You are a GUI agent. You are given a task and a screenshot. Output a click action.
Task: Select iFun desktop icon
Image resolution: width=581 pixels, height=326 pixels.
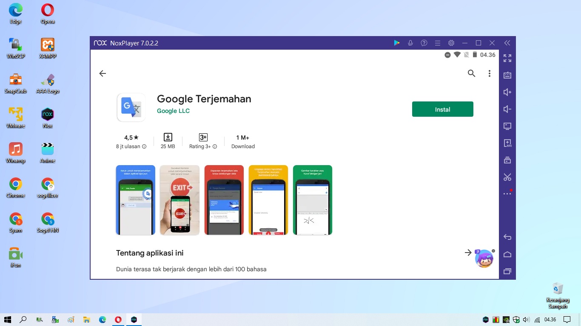pos(16,257)
